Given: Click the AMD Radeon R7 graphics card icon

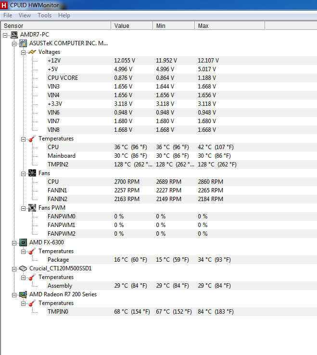Looking at the screenshot, I should click(23, 294).
